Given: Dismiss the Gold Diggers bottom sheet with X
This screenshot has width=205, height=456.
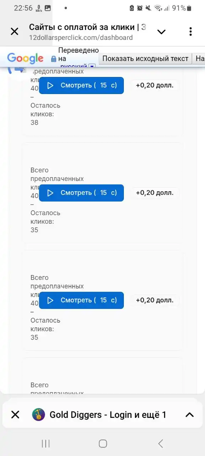Looking at the screenshot, I should (15, 414).
